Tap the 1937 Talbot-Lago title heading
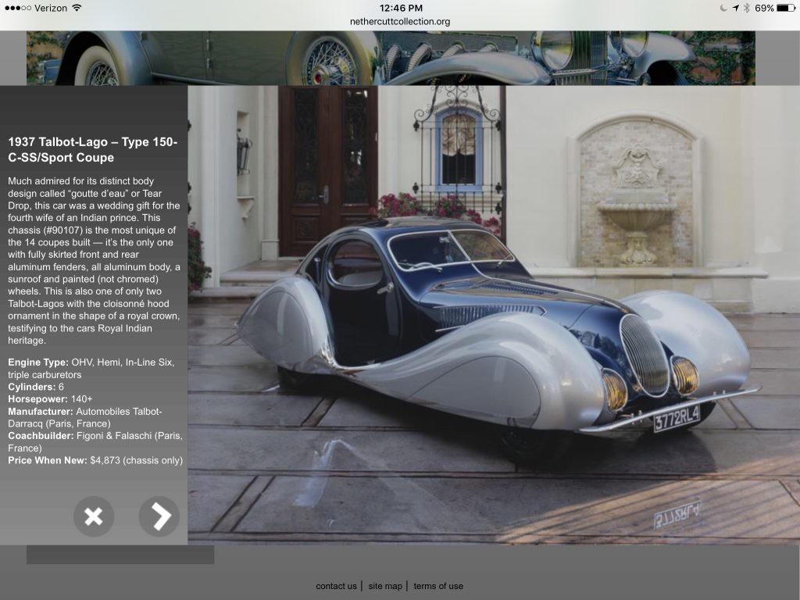The width and height of the screenshot is (800, 600). (93, 149)
